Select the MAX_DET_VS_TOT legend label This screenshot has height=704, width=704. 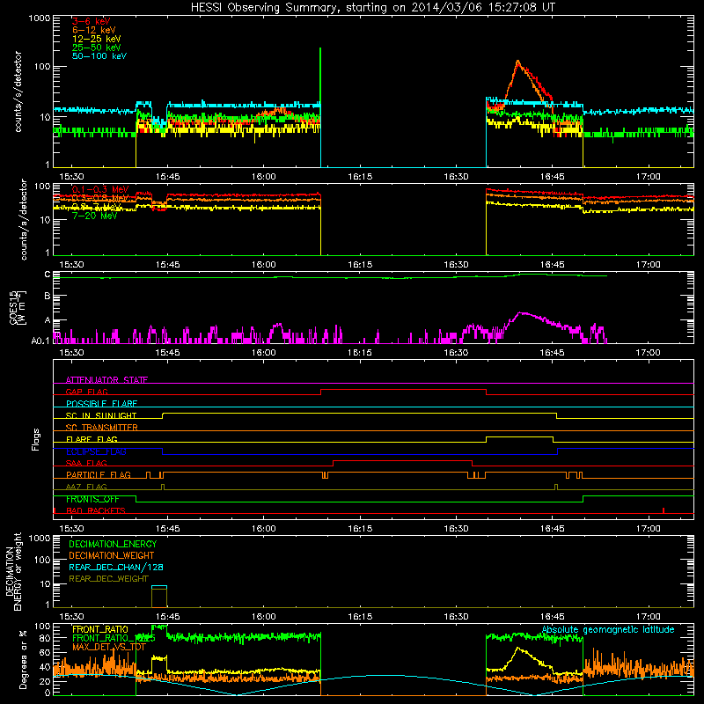coord(109,647)
